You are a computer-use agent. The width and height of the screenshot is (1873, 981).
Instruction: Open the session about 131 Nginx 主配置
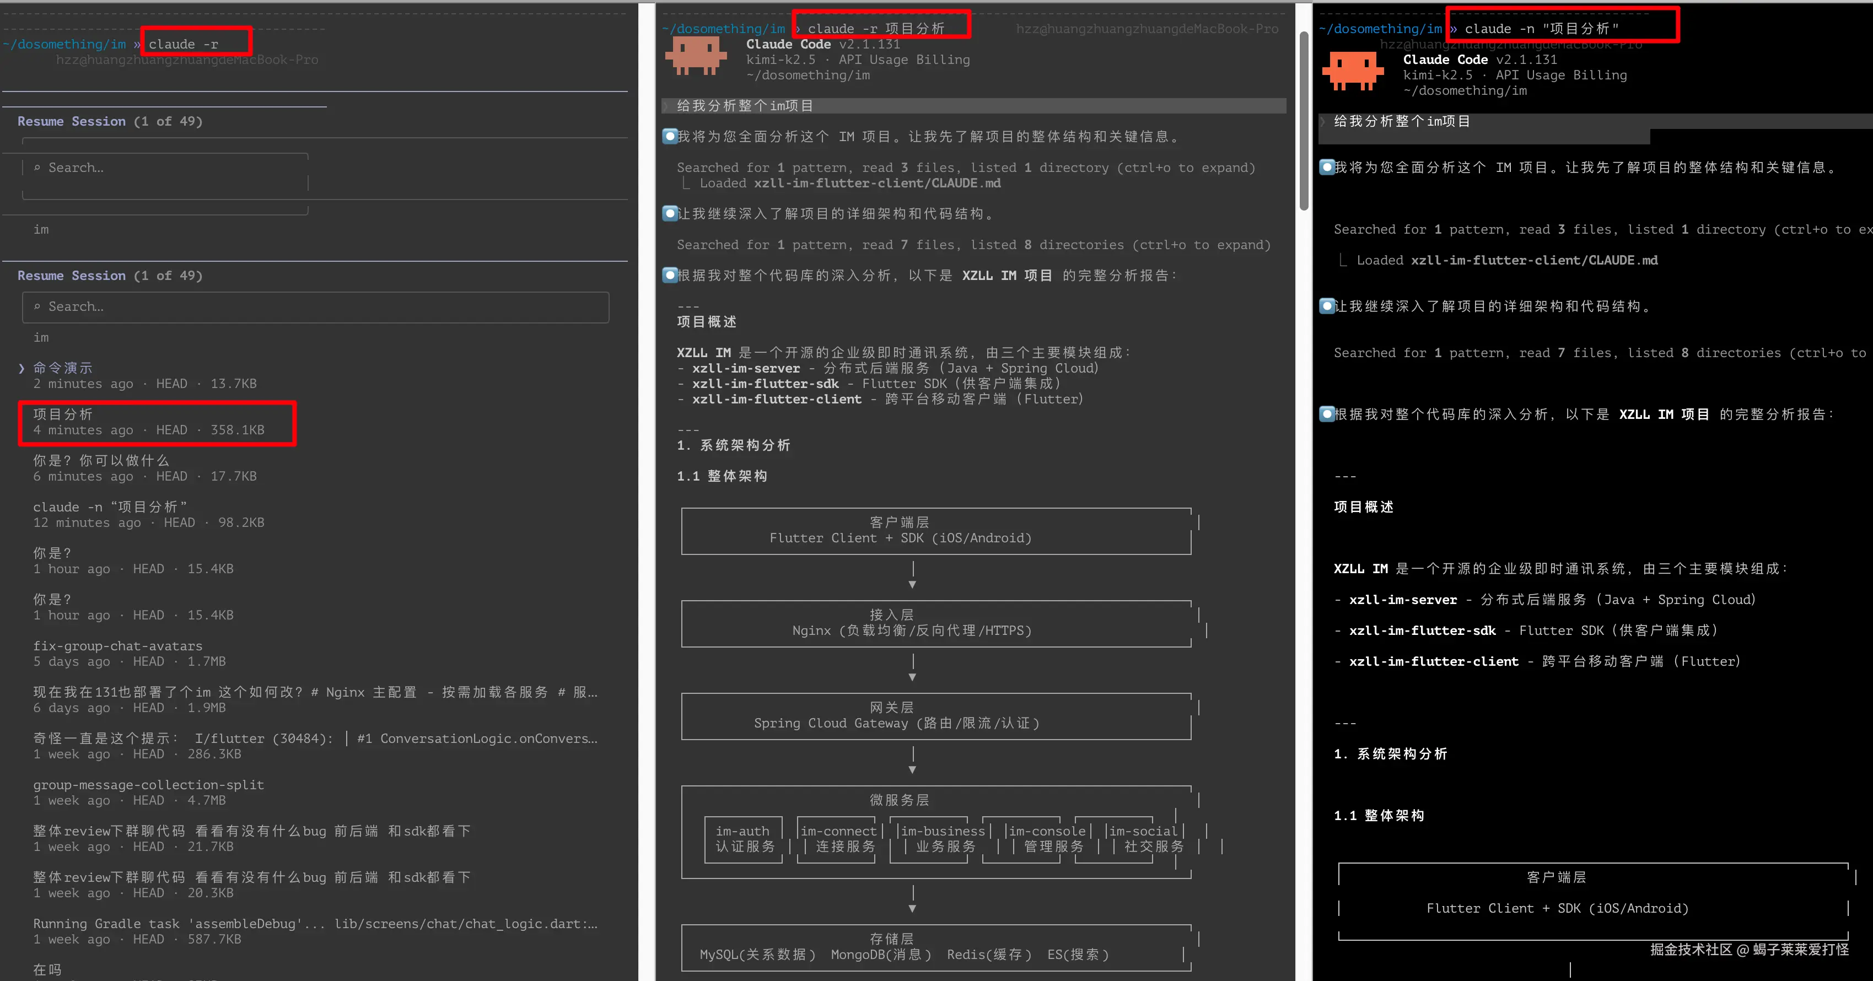315,699
